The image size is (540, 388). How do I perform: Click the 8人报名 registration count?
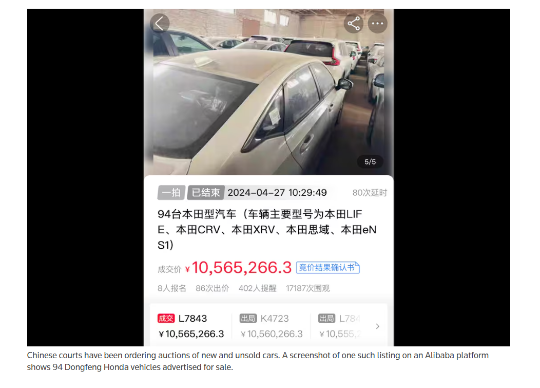tap(172, 288)
